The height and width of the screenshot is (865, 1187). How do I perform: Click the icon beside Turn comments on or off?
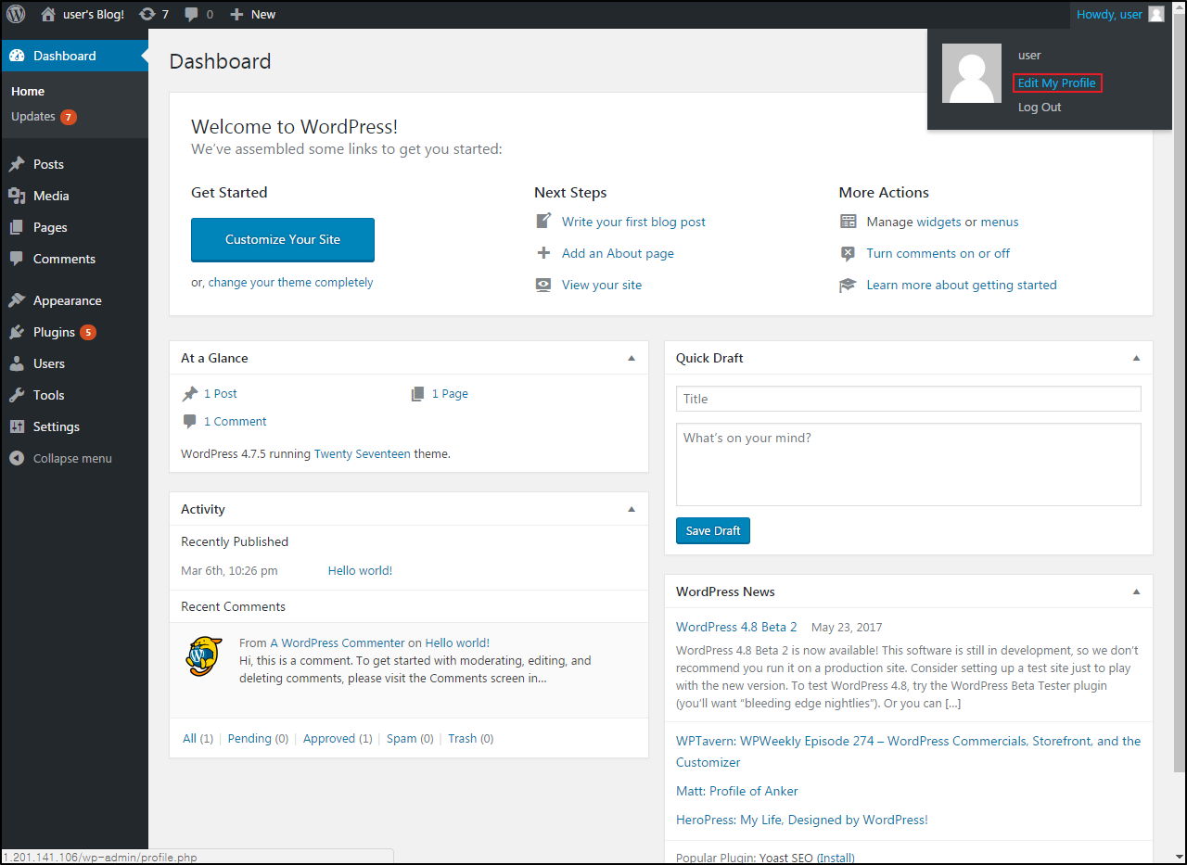tap(848, 253)
